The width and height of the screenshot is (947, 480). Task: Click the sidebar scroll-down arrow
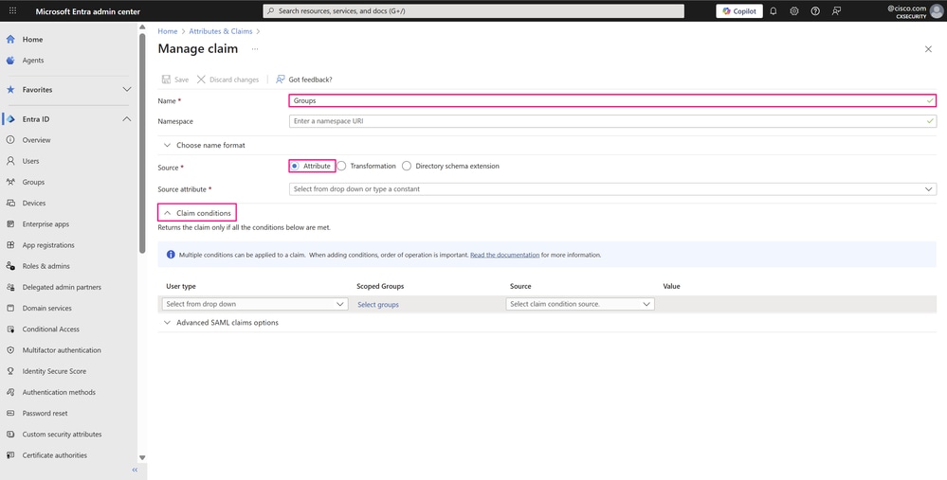[x=142, y=458]
